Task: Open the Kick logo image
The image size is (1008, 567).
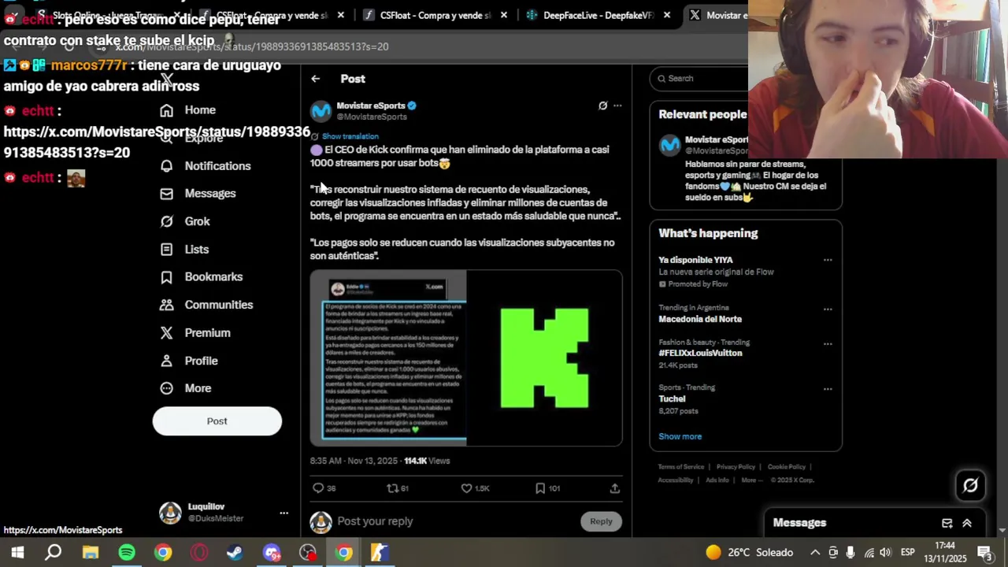Action: (544, 358)
